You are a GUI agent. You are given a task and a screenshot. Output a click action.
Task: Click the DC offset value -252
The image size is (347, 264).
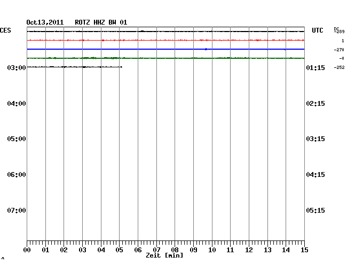pyautogui.click(x=339, y=67)
